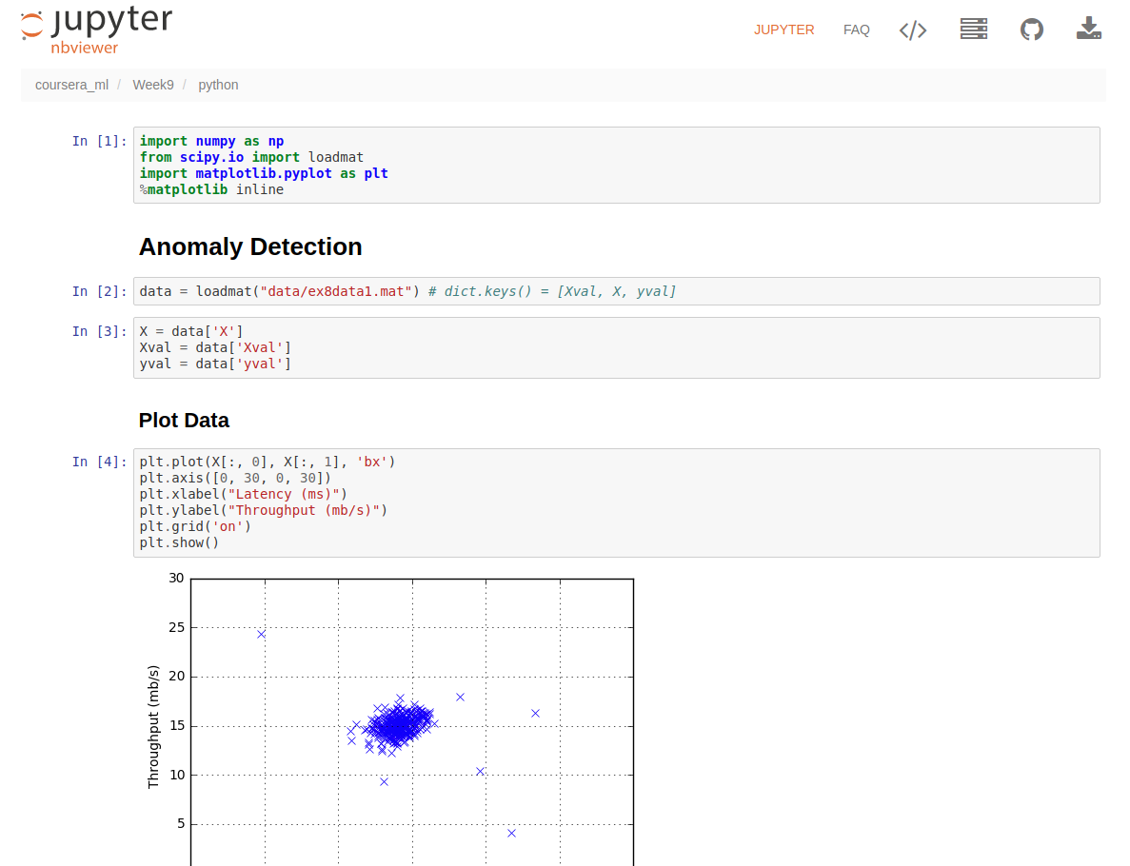Click the "Xval = data['Xval']" line
The height and width of the screenshot is (866, 1130).
[215, 347]
